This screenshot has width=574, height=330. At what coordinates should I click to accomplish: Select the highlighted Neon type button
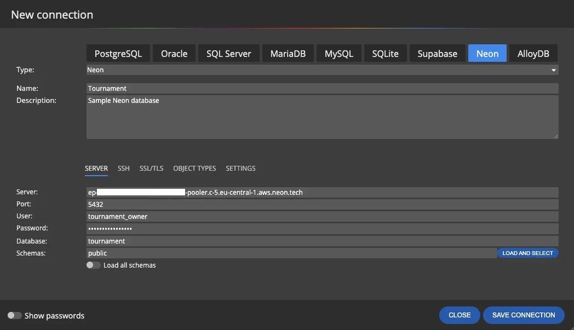tap(487, 54)
